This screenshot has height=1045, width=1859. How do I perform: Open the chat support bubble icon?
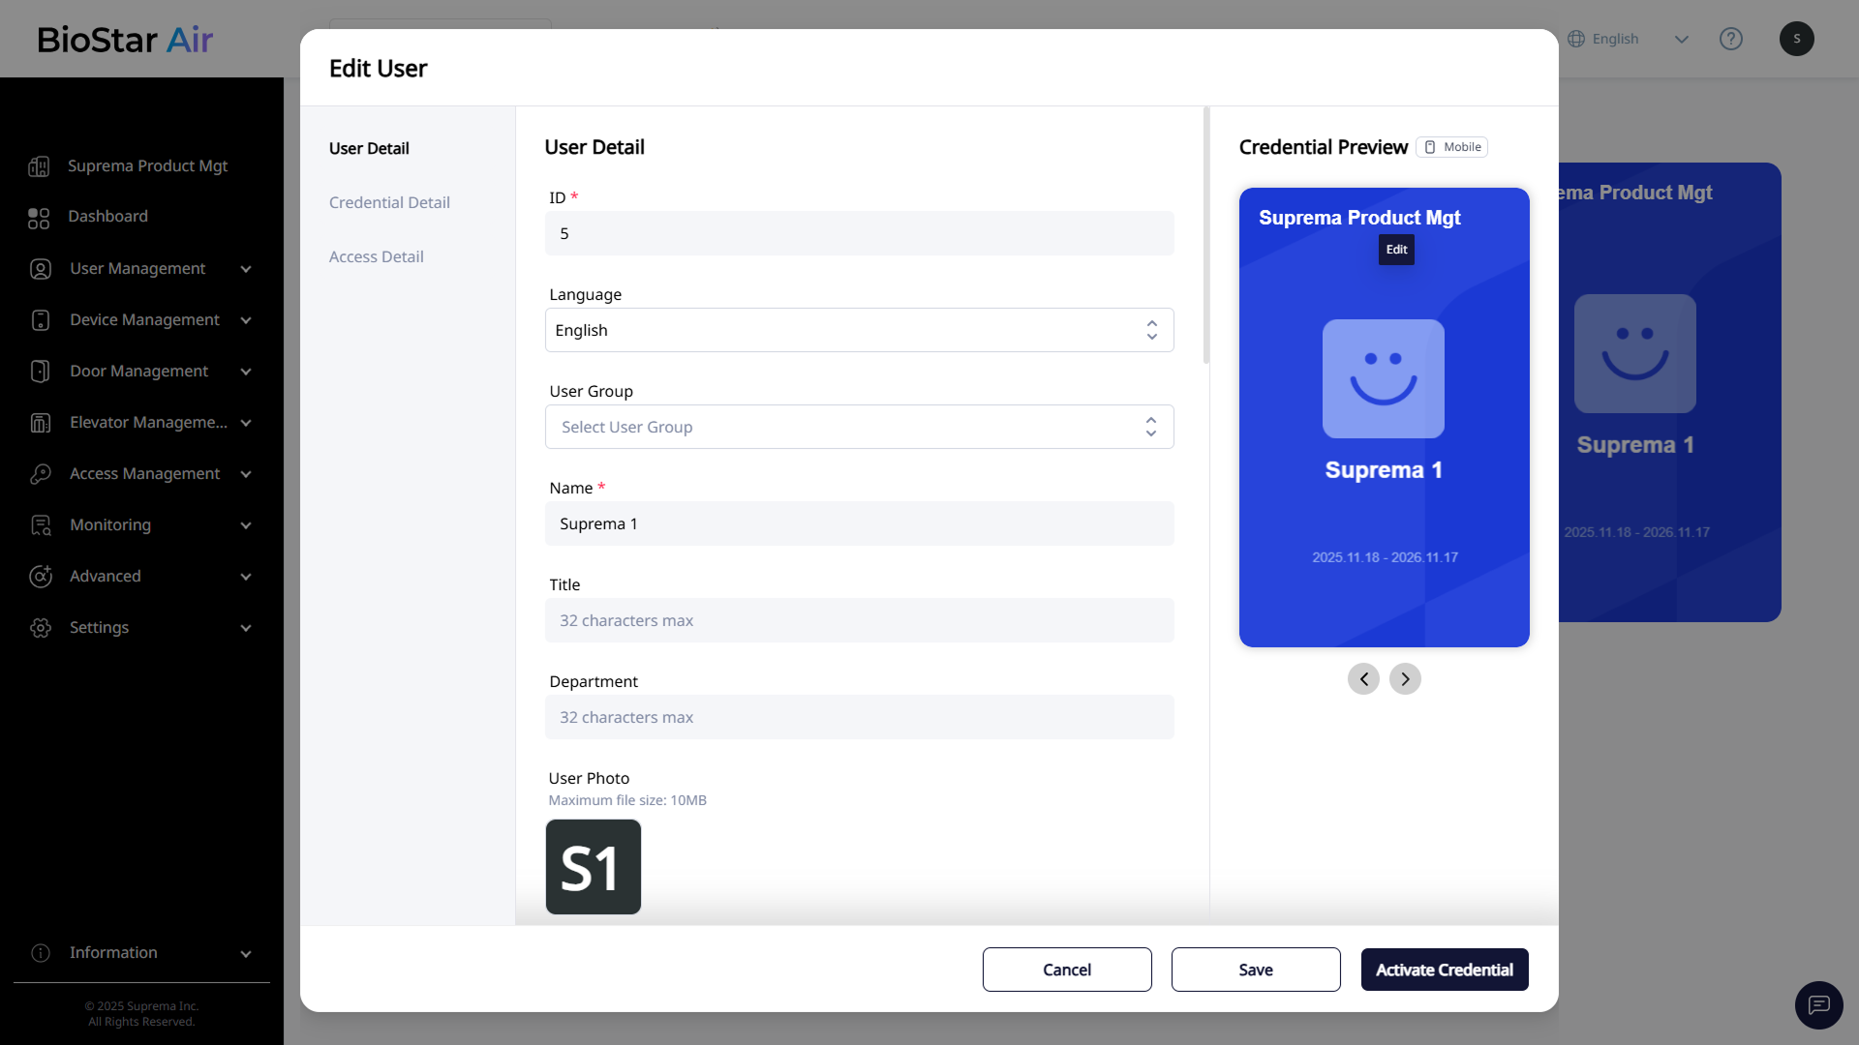pos(1818,1004)
